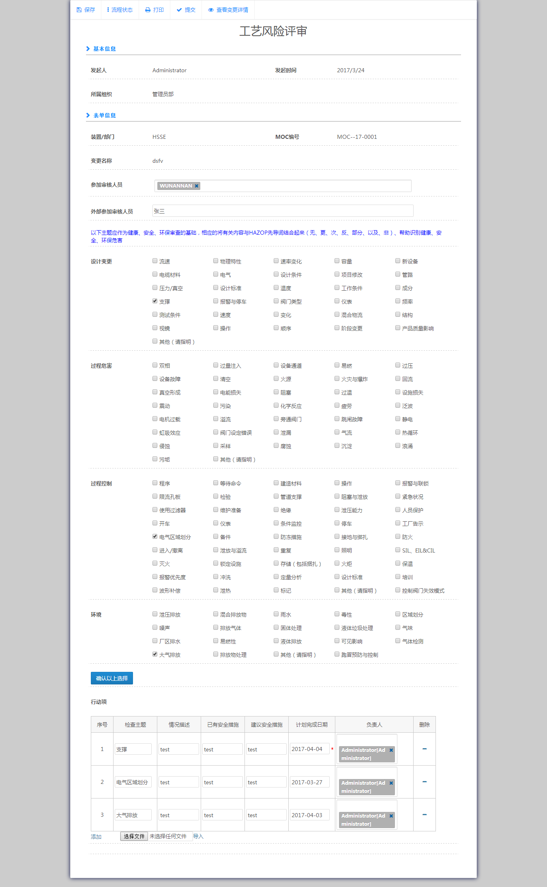Click the 计划完成日期 column header
Screen dimensions: 547x887
pyautogui.click(x=312, y=725)
